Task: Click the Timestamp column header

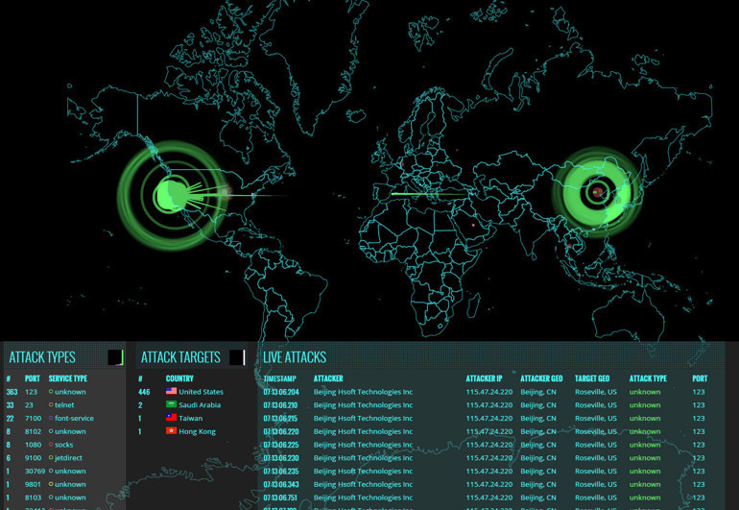Action: pyautogui.click(x=280, y=378)
